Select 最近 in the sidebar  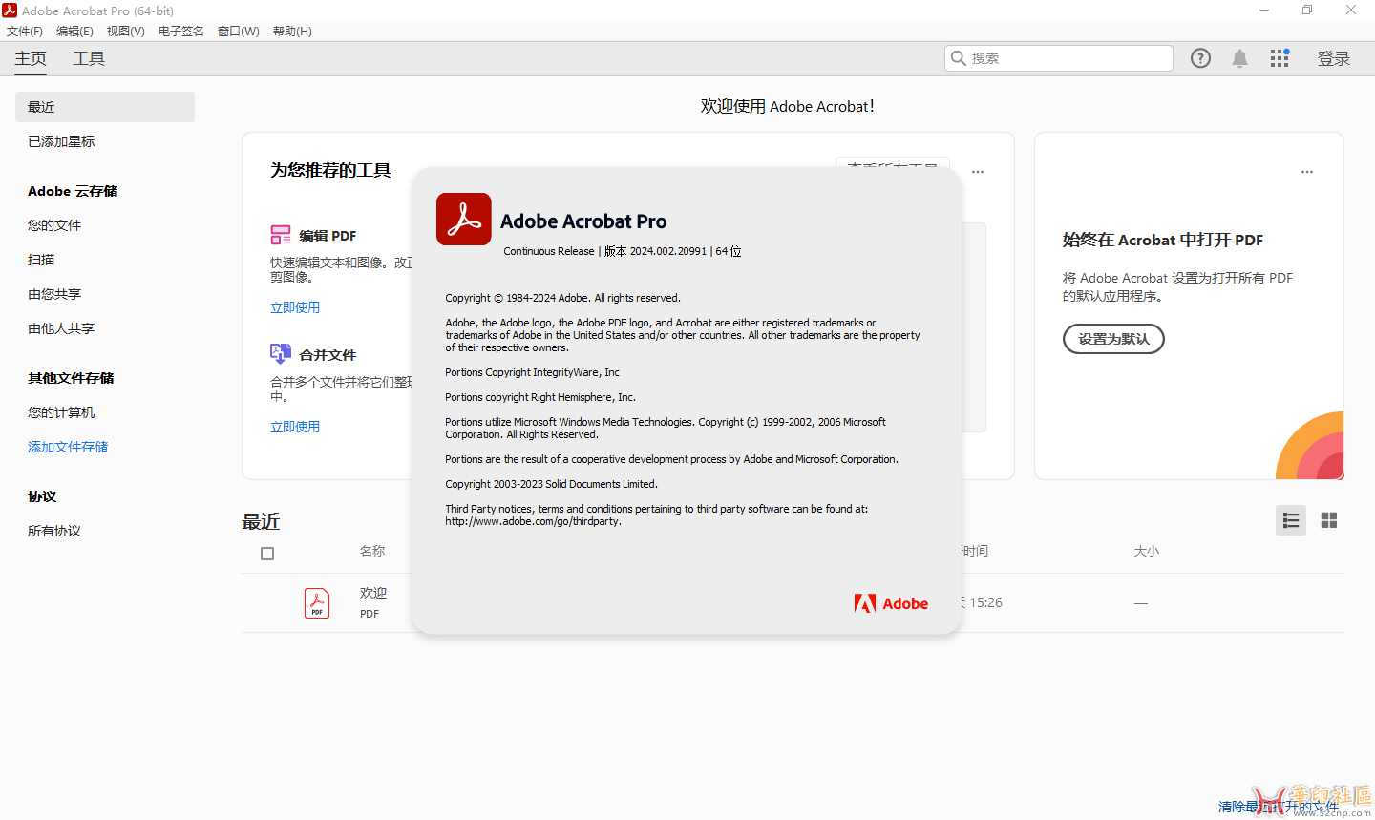(x=105, y=107)
